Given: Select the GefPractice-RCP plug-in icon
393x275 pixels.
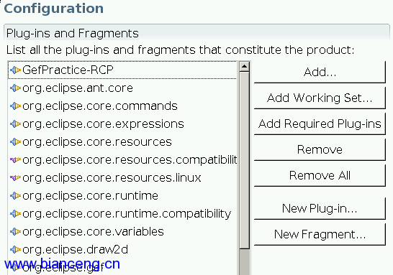Looking at the screenshot, I should coord(15,70).
